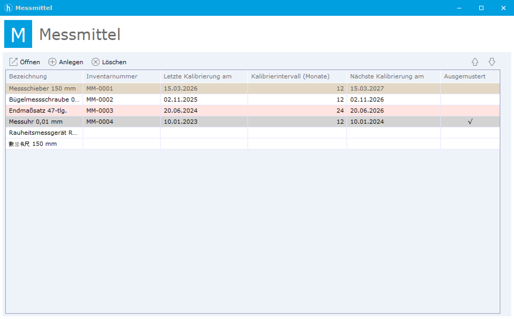Click next calibration date 10.01.2024

click(x=367, y=122)
